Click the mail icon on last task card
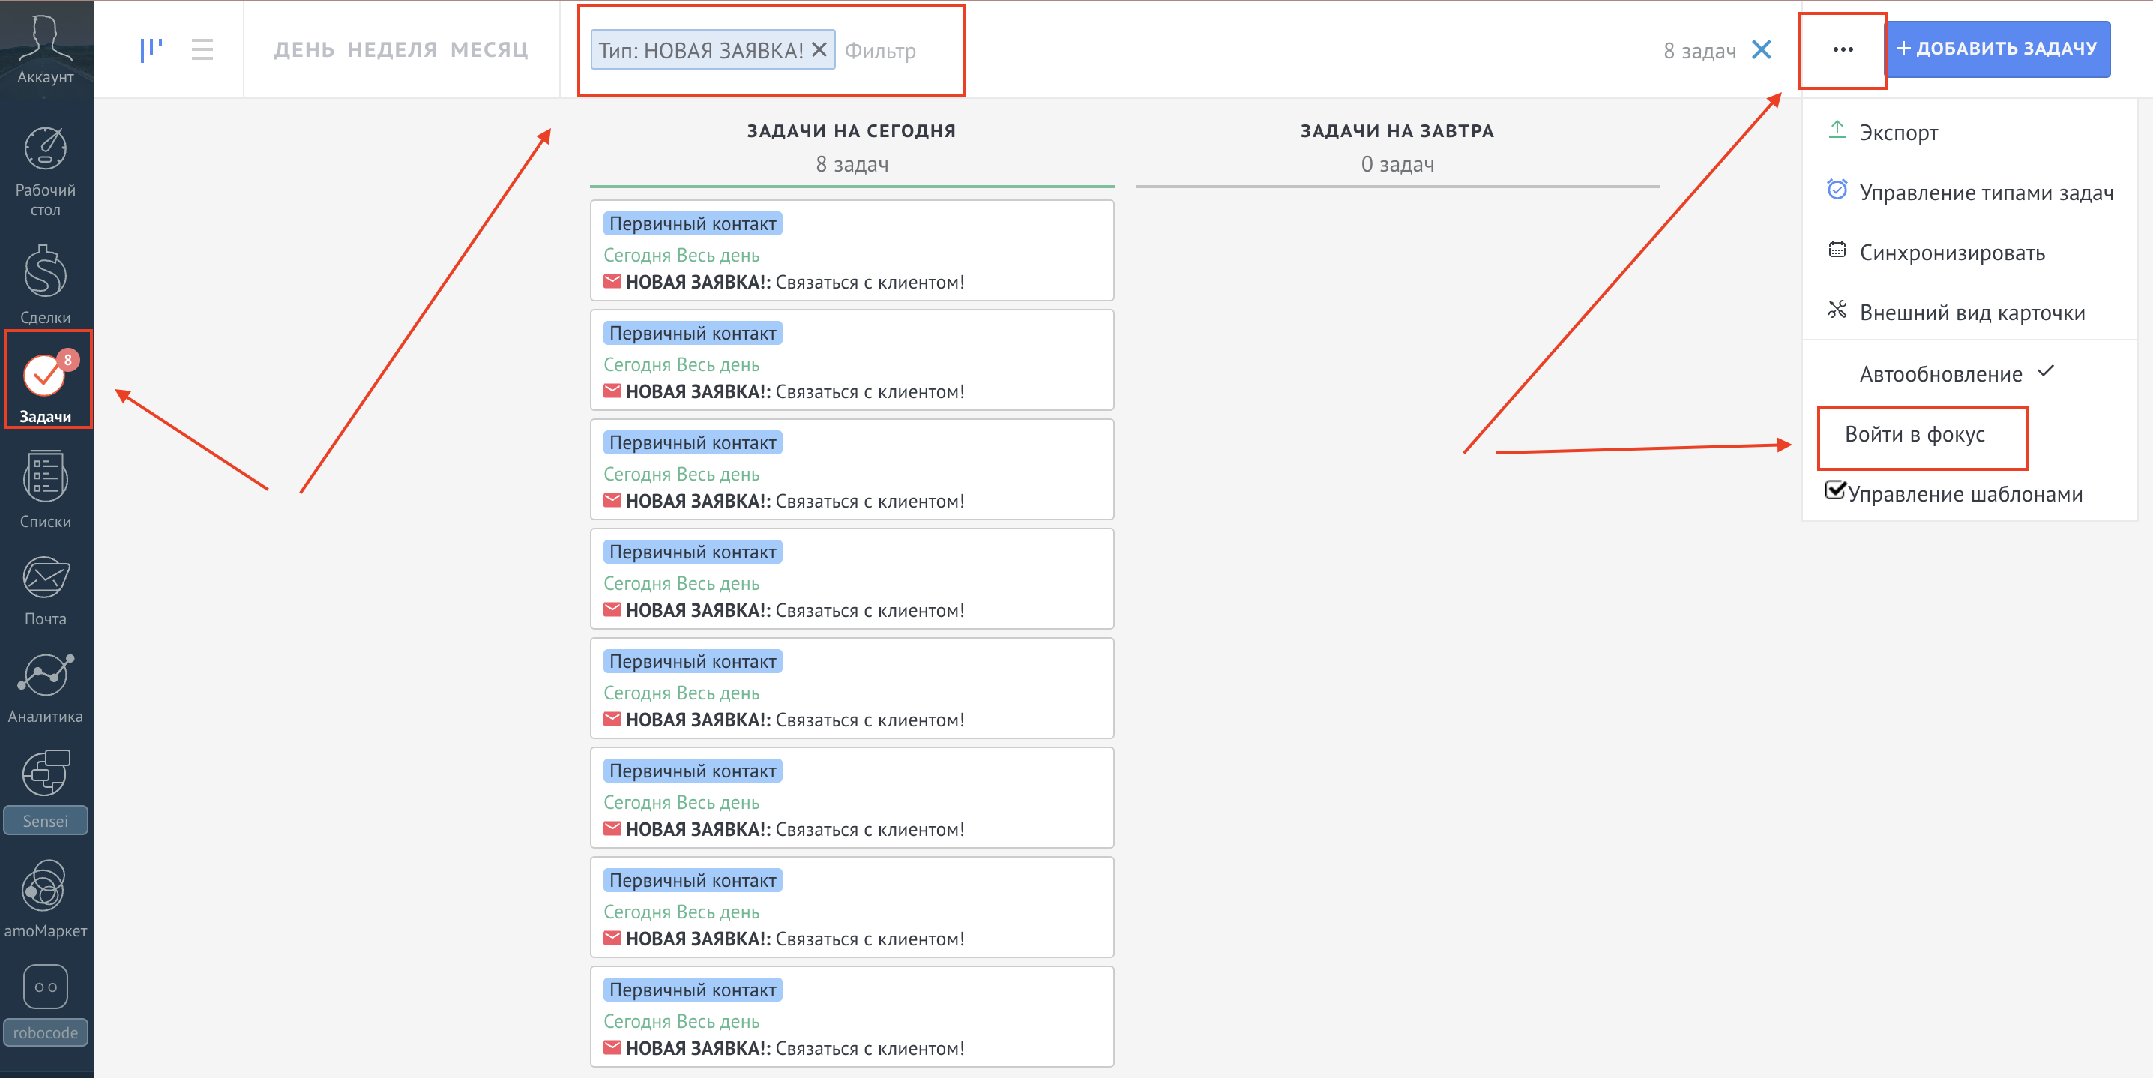The height and width of the screenshot is (1078, 2153). pyautogui.click(x=612, y=1047)
